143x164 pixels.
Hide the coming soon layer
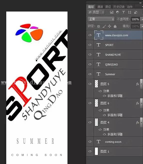click(90, 141)
